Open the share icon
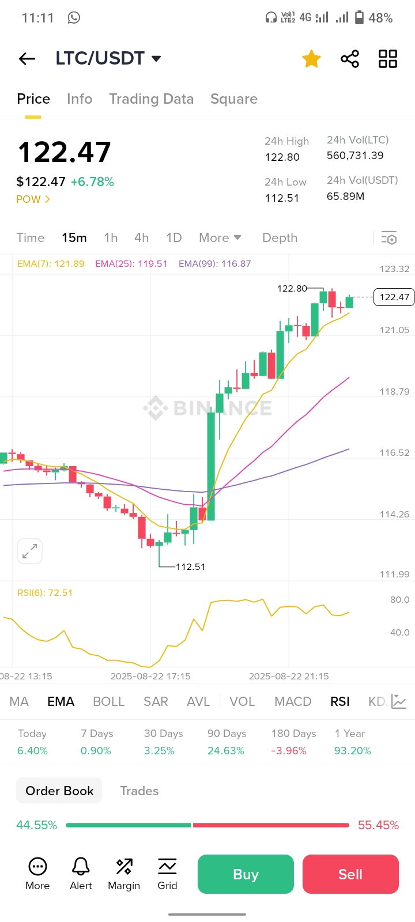This screenshot has height=922, width=415. pos(350,59)
